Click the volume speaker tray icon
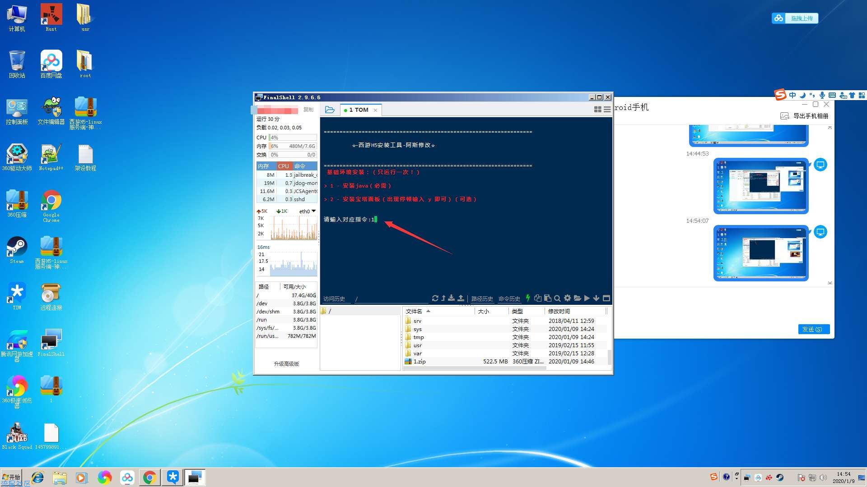The height and width of the screenshot is (487, 867). [823, 478]
